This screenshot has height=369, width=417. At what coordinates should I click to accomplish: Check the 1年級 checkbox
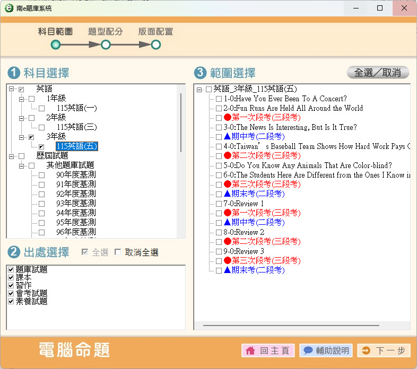click(x=32, y=99)
